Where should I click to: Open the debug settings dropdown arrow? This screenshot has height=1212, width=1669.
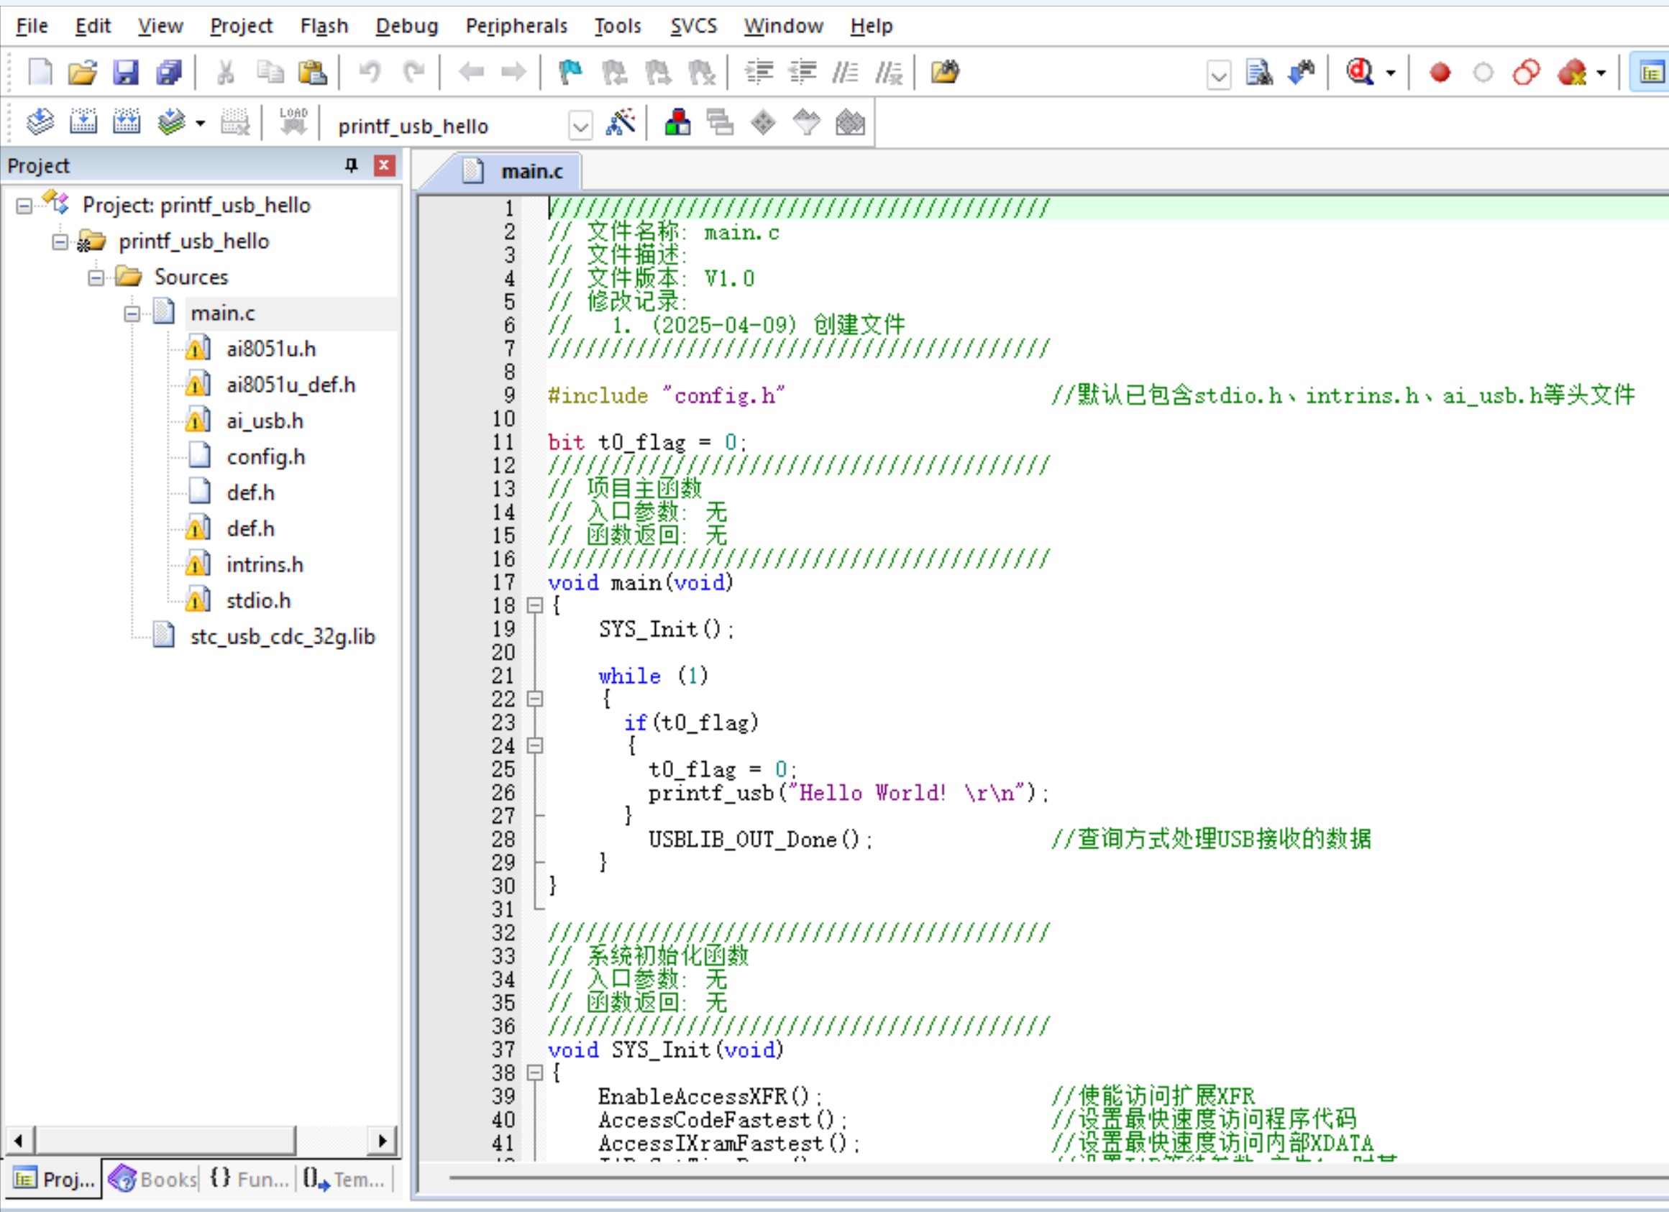click(x=1390, y=73)
